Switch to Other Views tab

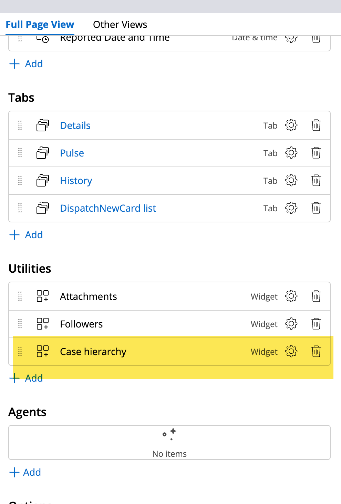[120, 24]
